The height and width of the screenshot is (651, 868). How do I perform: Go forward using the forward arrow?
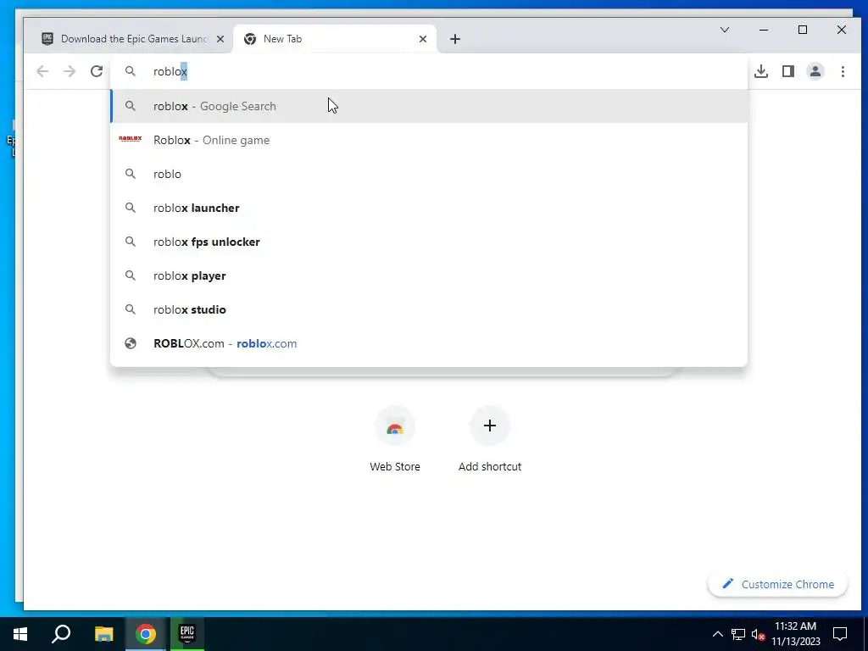[70, 71]
